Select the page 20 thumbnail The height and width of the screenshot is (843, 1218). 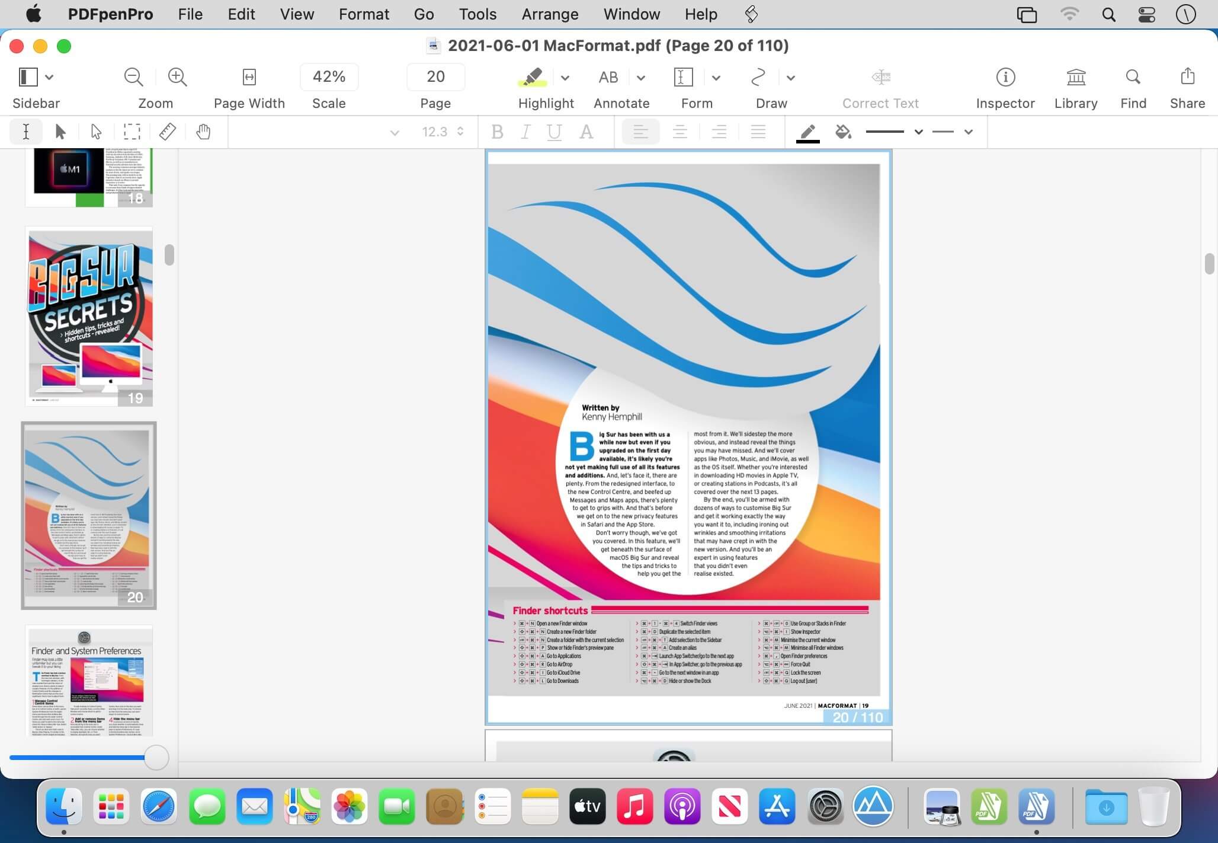tap(89, 515)
